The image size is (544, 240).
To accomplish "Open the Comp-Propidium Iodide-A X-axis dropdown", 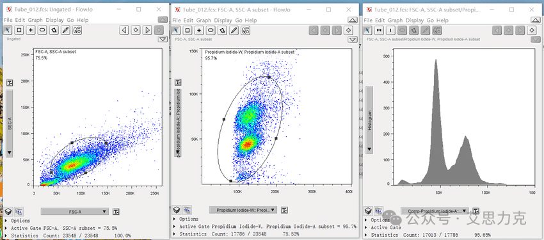I will click(x=435, y=211).
